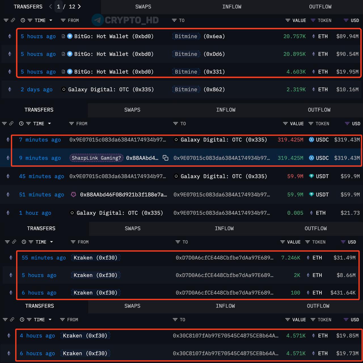363x363 pixels.
Task: Click ETH token icon in the $10.16M row
Action: click(313, 89)
